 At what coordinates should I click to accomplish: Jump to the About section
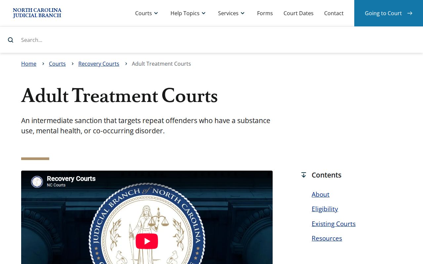coord(321,194)
